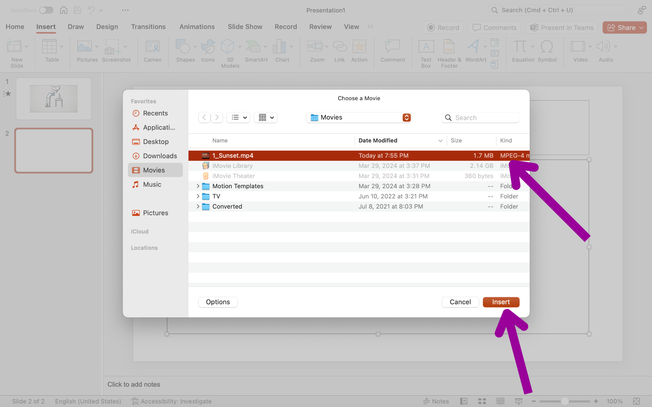The height and width of the screenshot is (407, 652).
Task: Click the Link icon
Action: pyautogui.click(x=340, y=47)
